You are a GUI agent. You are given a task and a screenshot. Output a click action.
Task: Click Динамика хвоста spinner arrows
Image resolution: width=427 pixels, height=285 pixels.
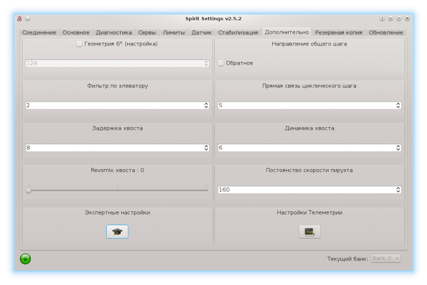click(398, 148)
